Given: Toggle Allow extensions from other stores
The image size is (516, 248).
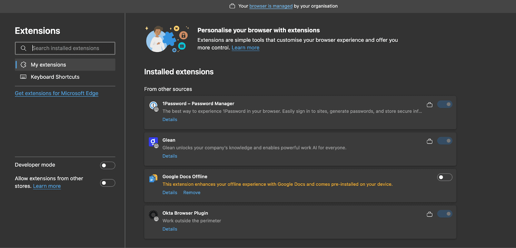Looking at the screenshot, I should tap(107, 183).
